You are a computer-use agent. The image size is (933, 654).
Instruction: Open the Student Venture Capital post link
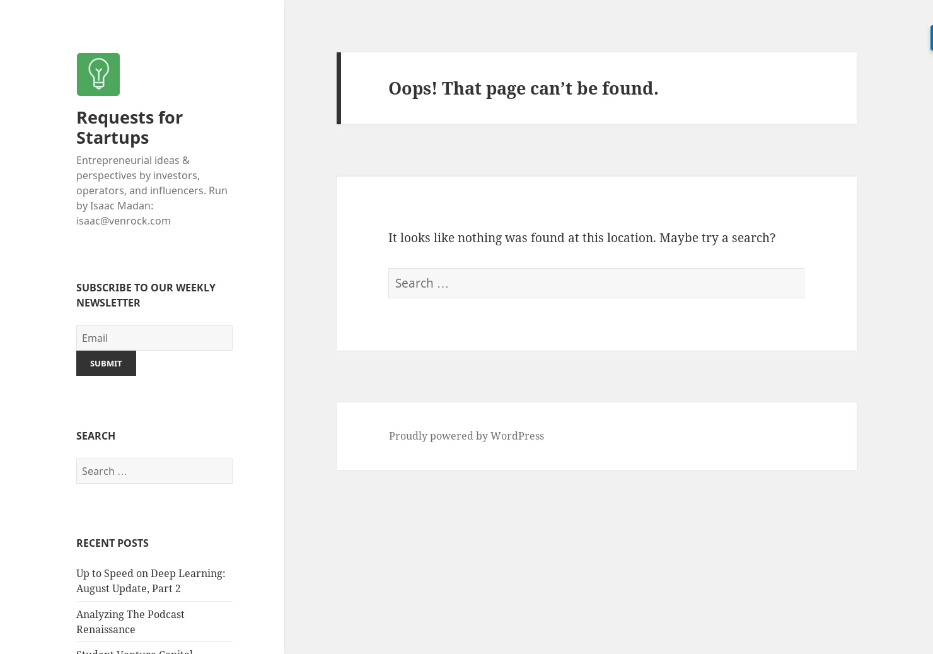click(134, 651)
